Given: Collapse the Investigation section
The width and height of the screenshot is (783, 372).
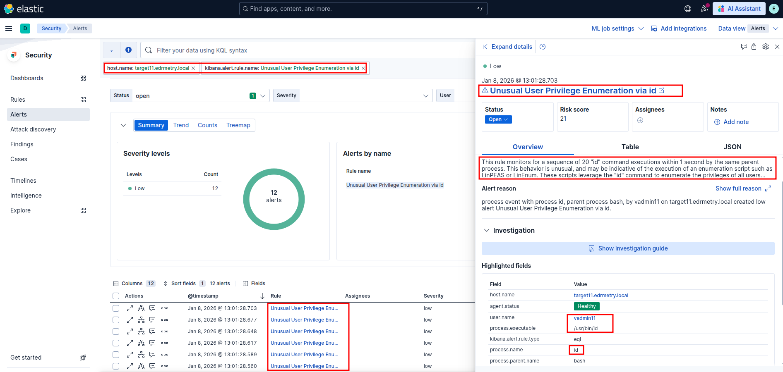Looking at the screenshot, I should [487, 230].
